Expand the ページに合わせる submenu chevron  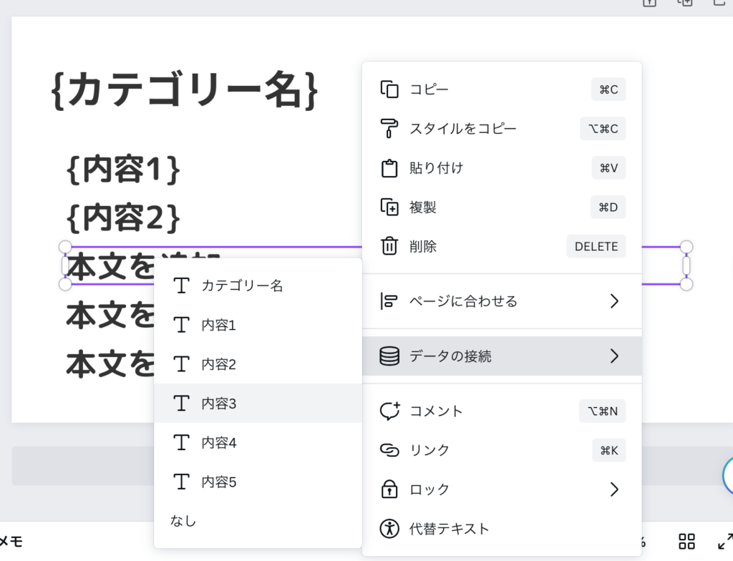(x=613, y=301)
